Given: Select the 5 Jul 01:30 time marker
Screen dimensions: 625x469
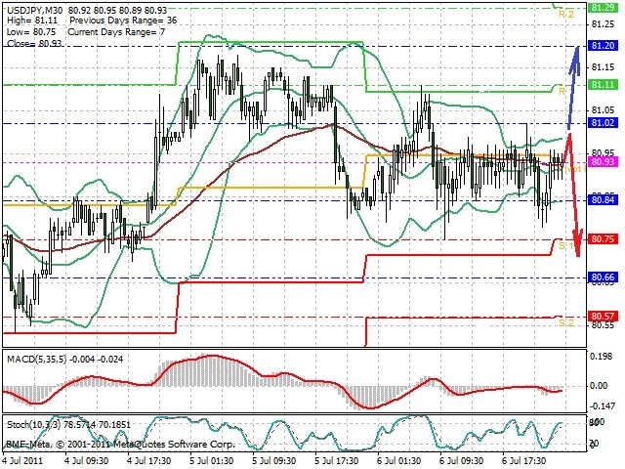Looking at the screenshot, I should pyautogui.click(x=211, y=460).
